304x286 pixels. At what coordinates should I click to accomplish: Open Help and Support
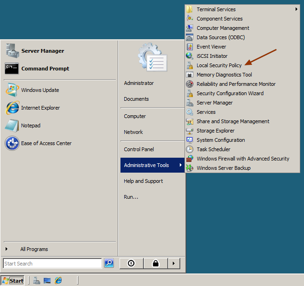click(x=143, y=181)
